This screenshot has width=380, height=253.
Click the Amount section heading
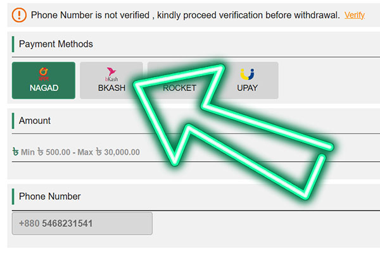pos(35,120)
